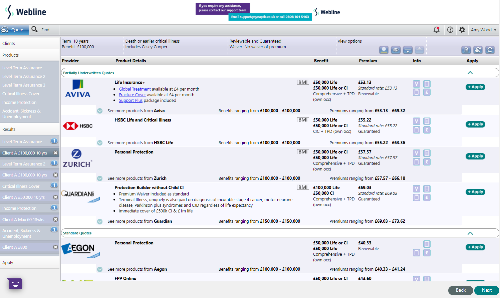Screen dimensions: 500x298
Task: Apply for the Zurich Personal Protection quote
Action: point(475,156)
